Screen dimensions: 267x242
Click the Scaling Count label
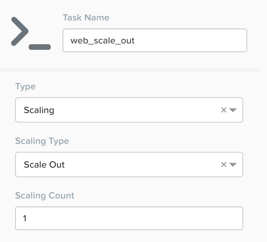(x=45, y=196)
